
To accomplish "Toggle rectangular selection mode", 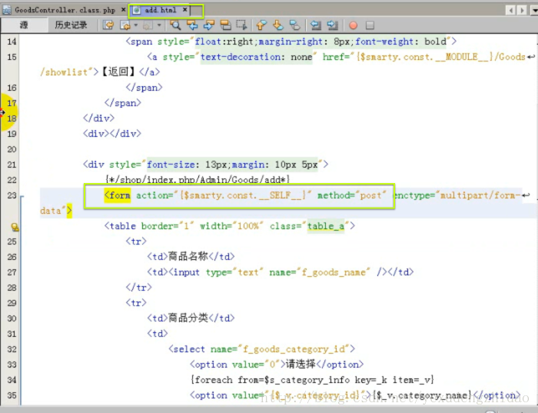I will pyautogui.click(x=241, y=25).
